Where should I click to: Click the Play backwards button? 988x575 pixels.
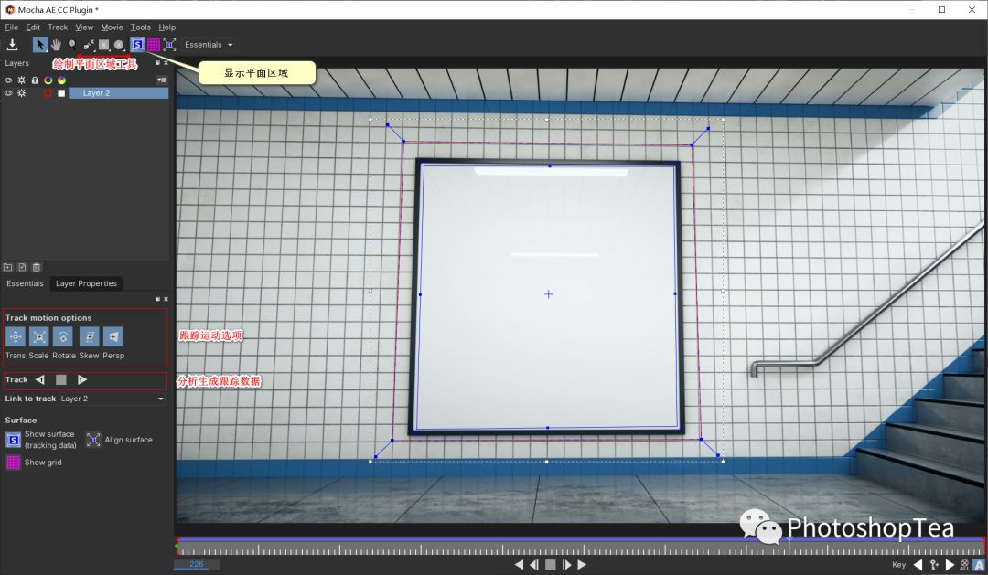(519, 565)
